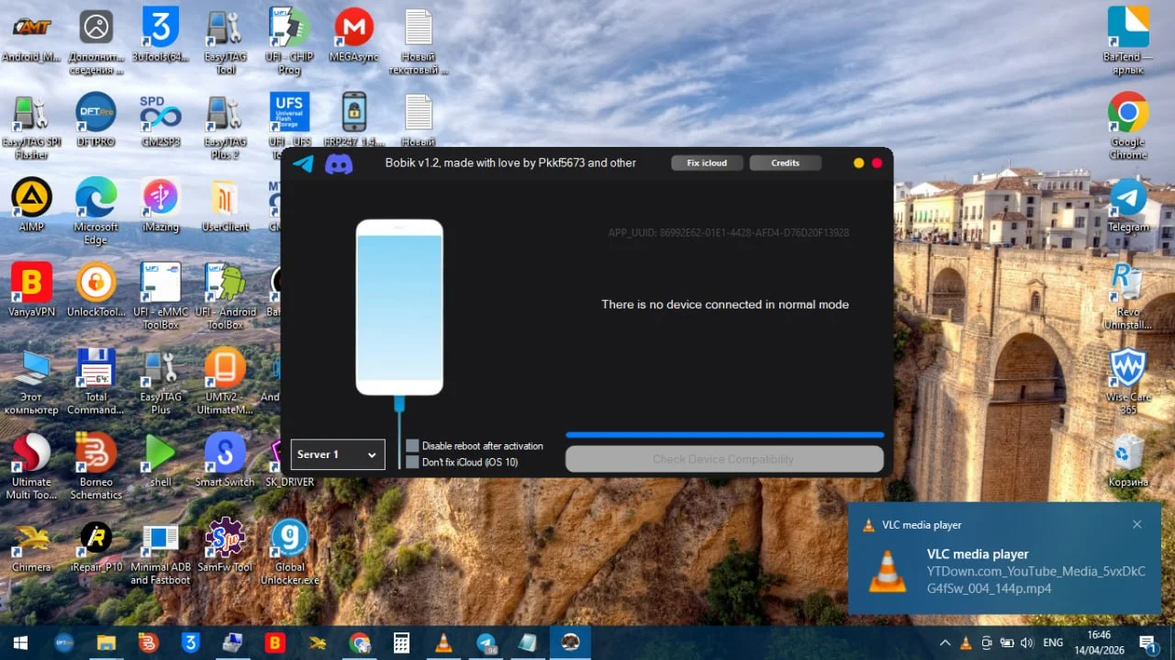Open Calculator from taskbar
Image resolution: width=1175 pixels, height=660 pixels.
[401, 643]
